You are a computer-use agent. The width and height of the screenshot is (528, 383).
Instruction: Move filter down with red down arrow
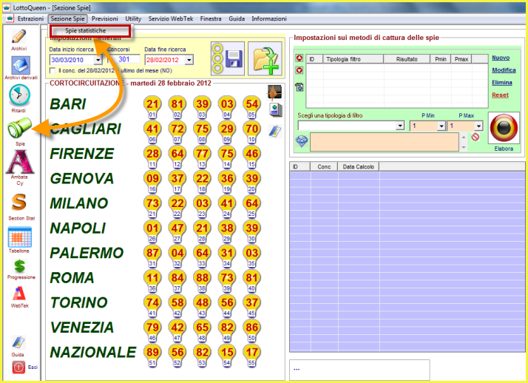point(299,70)
